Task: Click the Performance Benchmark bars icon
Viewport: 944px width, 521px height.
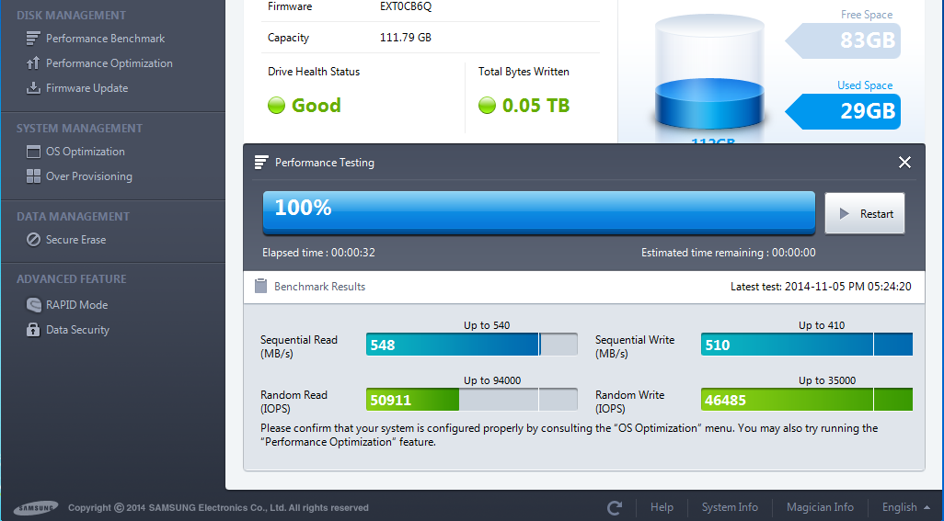Action: (x=33, y=39)
